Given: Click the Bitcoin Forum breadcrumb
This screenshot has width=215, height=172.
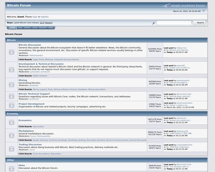Looking at the screenshot, I should [13, 34].
